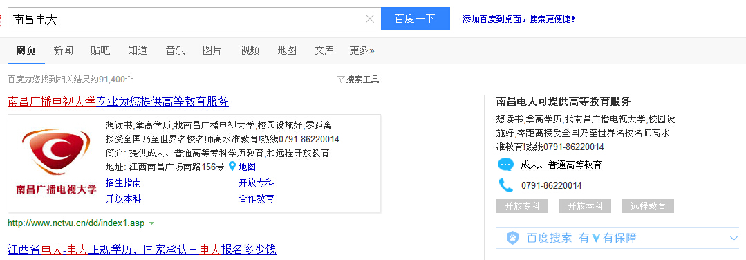Click the gray 开放专科 tag button

pyautogui.click(x=522, y=206)
